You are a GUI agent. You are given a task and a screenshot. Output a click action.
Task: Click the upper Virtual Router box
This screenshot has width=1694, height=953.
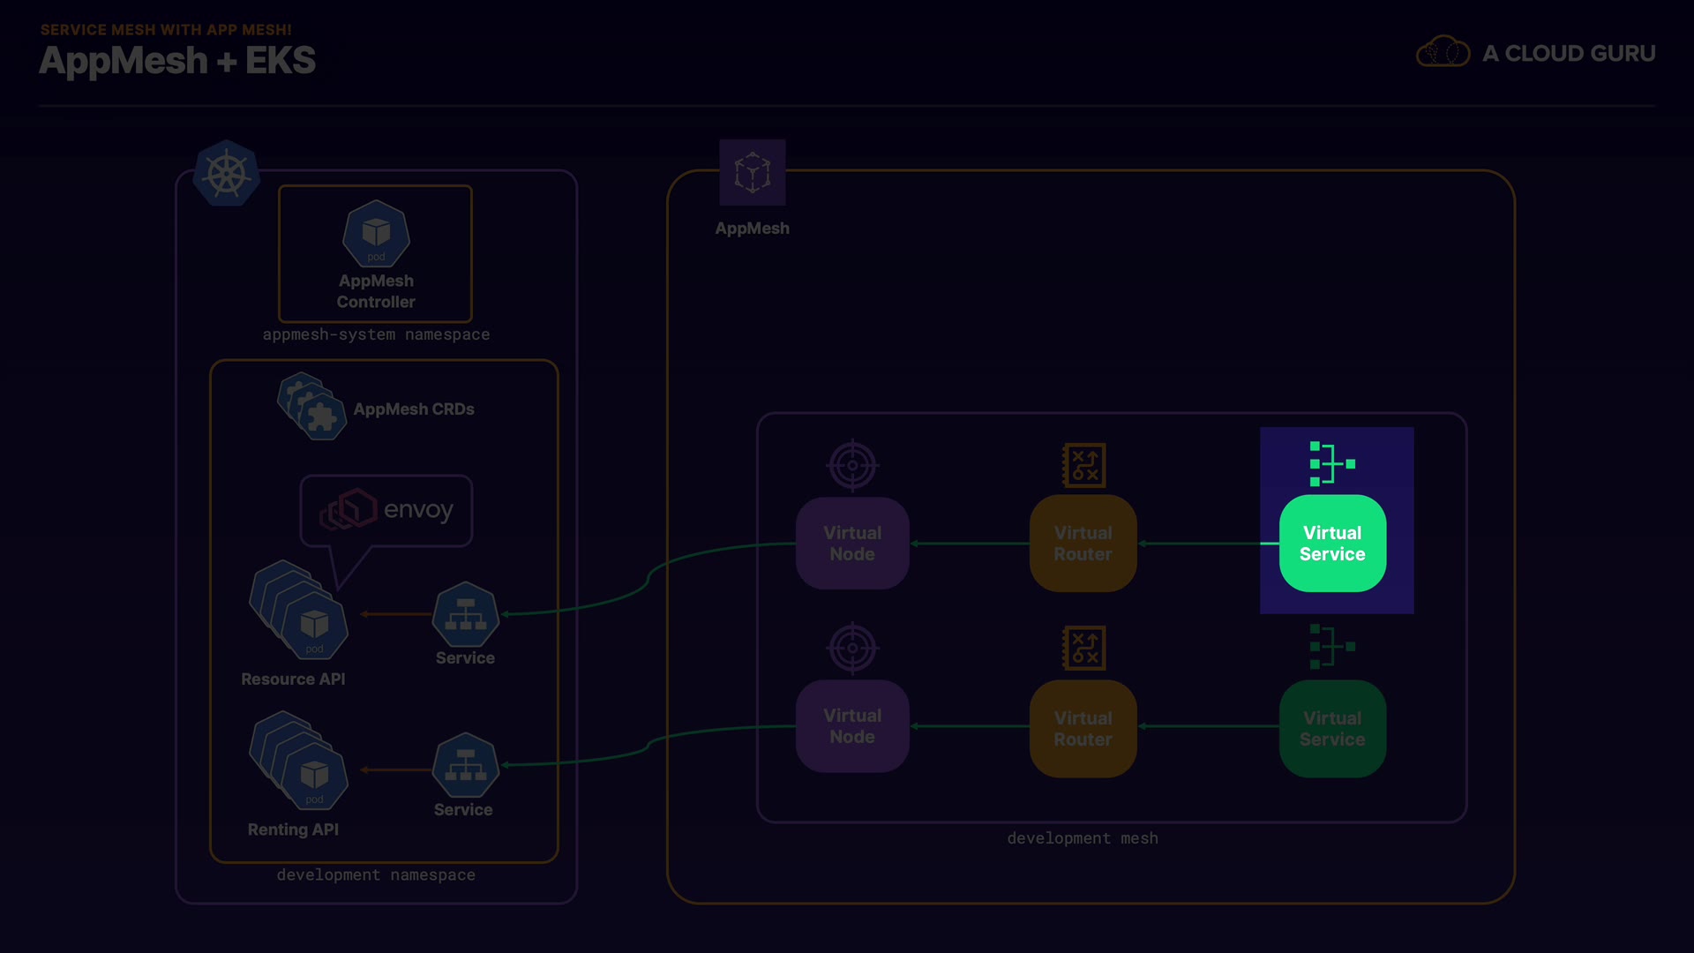pos(1083,544)
